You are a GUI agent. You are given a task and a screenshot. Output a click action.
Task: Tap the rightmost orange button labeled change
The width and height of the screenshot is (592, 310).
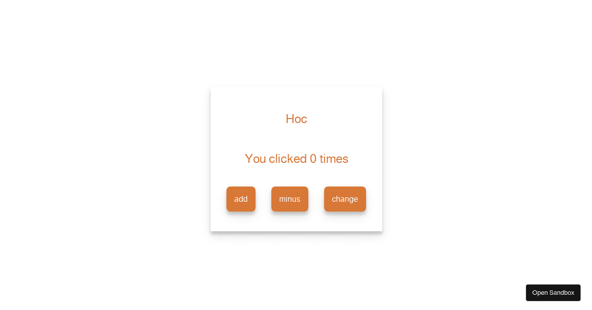click(345, 199)
